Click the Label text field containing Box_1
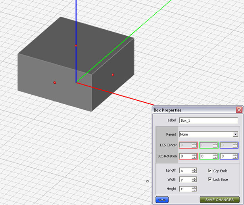This screenshot has width=244, height=205. (208, 120)
